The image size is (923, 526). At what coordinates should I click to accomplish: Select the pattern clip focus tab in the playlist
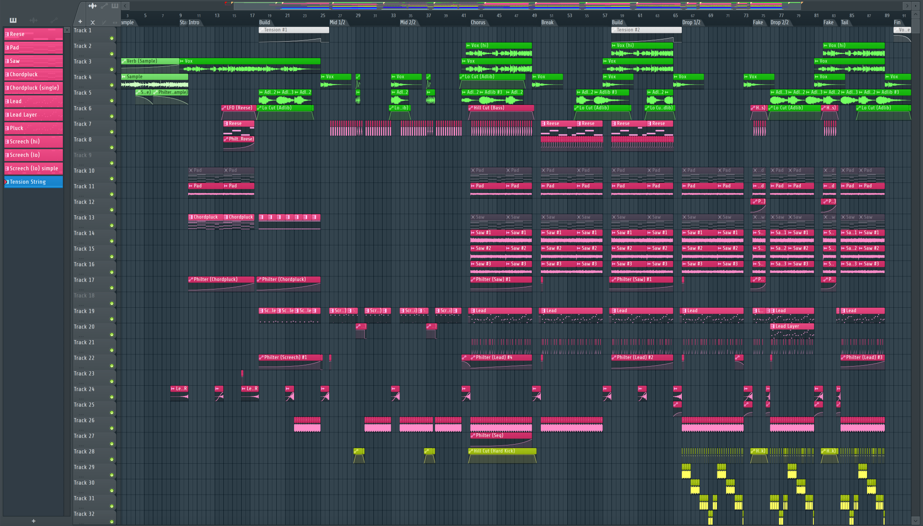pos(115,6)
